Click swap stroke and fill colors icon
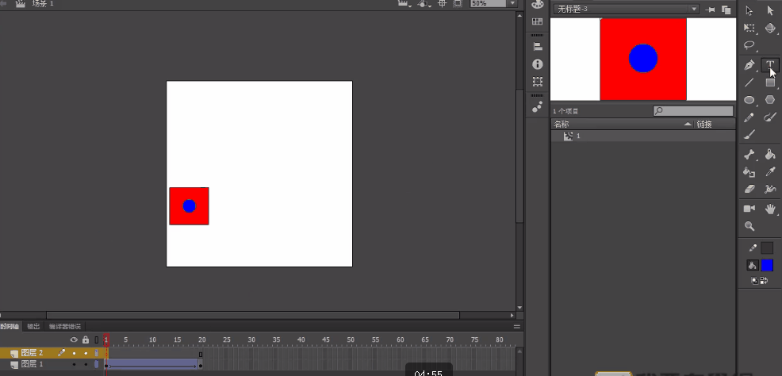The image size is (782, 376). click(x=763, y=281)
